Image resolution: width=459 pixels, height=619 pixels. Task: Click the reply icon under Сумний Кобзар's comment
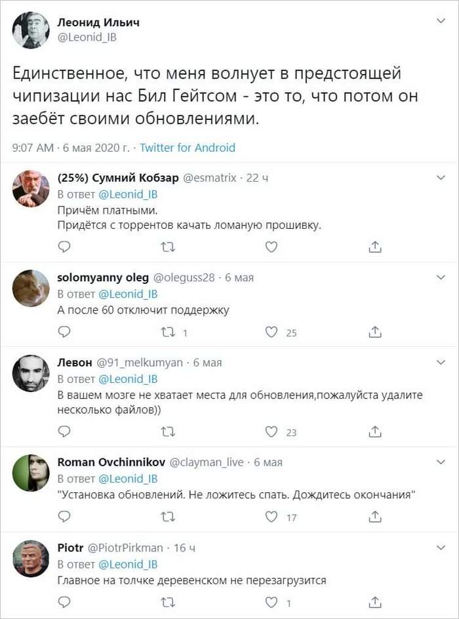pos(64,247)
